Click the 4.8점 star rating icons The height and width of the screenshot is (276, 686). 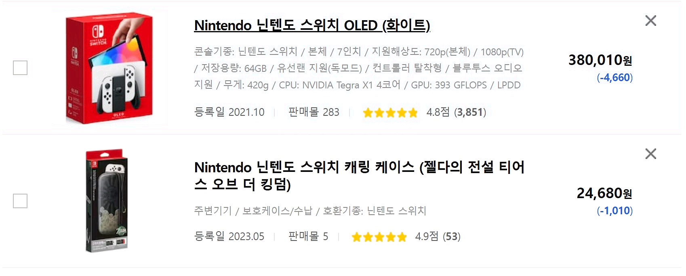pyautogui.click(x=389, y=113)
